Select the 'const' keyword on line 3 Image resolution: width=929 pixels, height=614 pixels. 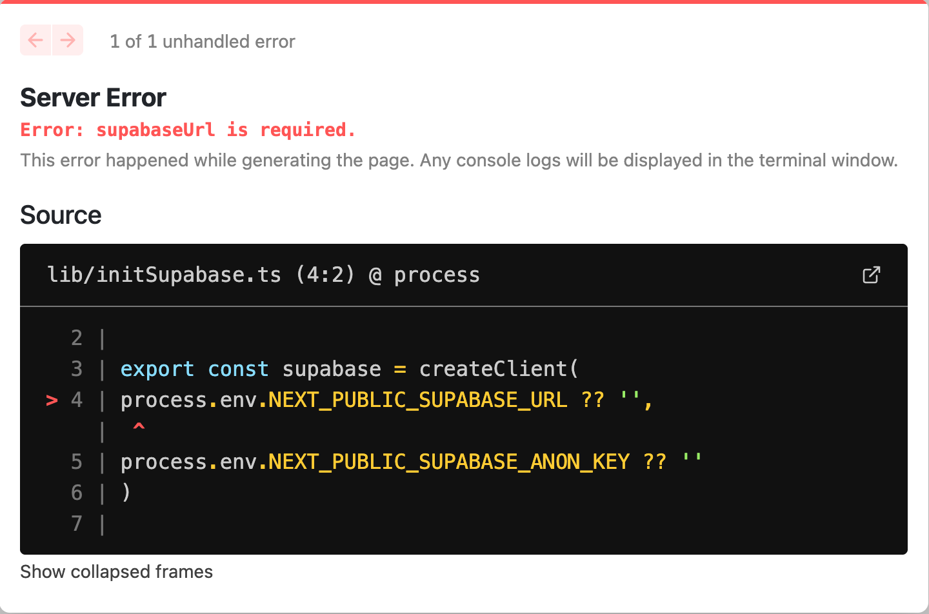(238, 369)
